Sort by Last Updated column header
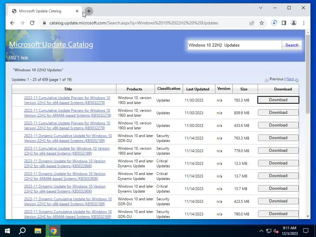 click(198, 89)
